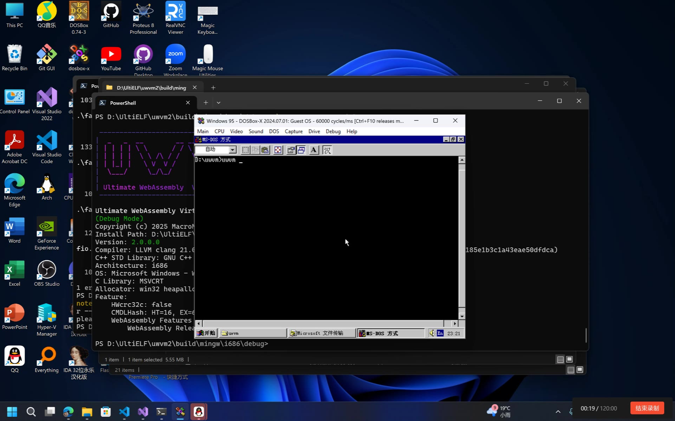Click the Win95 volume speaker tray icon

coord(432,333)
